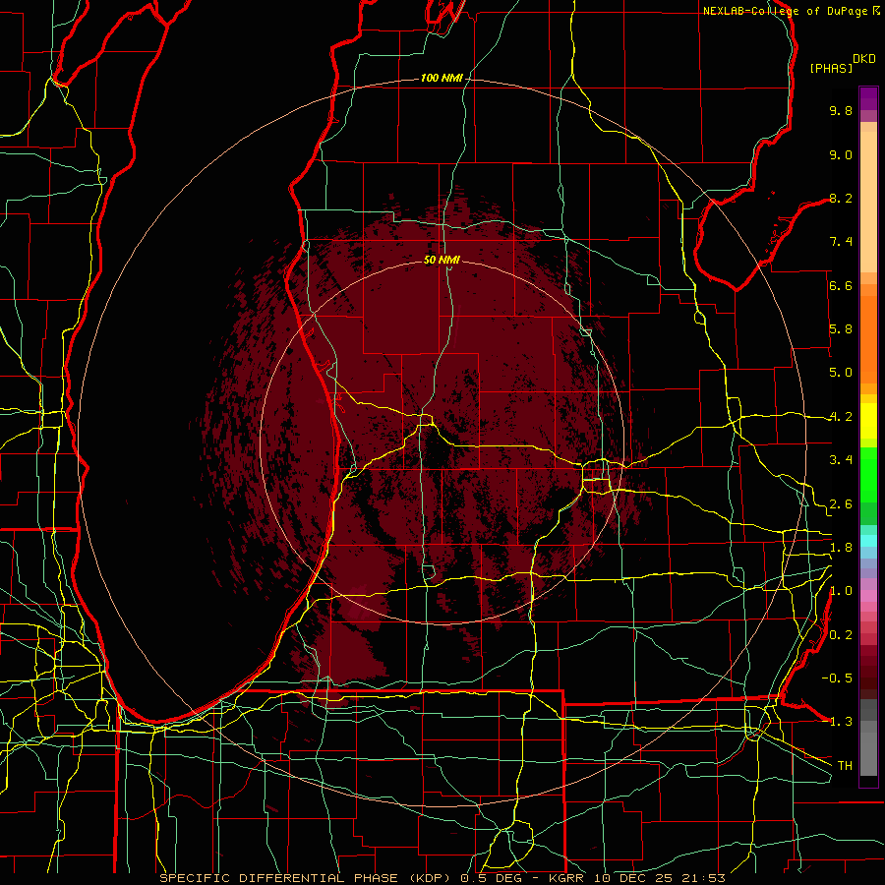
Task: Click the DKD units label above legend
Action: coord(864,59)
